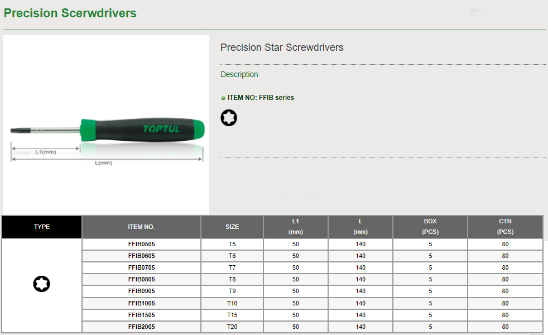Click the L1 (mm) column header
The width and height of the screenshot is (548, 335).
coord(296,227)
